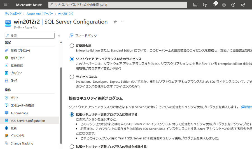Image resolution: width=252 pixels, height=149 pixels.
Task: Click the Change Tracking icon
Action: (x=6, y=143)
